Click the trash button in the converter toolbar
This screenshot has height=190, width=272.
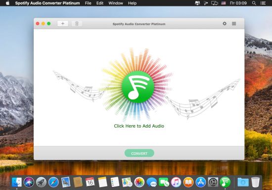click(x=77, y=24)
